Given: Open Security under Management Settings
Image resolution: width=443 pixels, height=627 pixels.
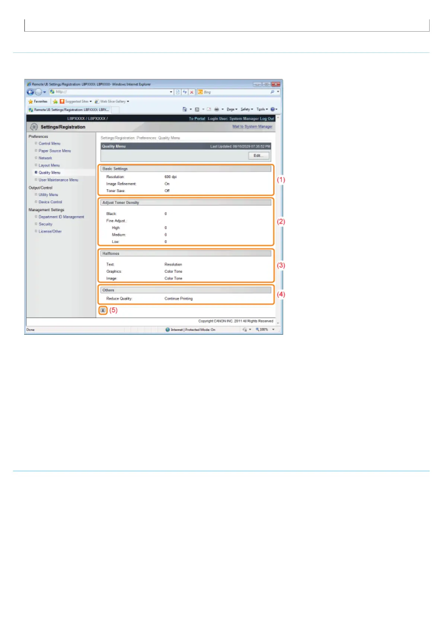Looking at the screenshot, I should (45, 224).
